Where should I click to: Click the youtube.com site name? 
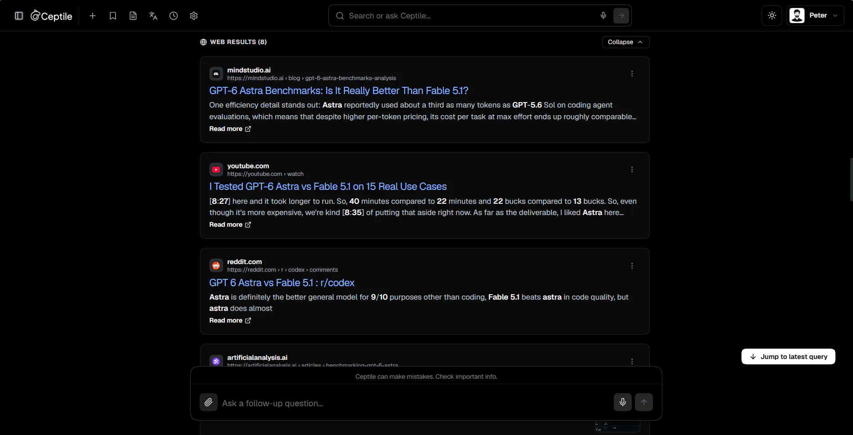tap(248, 166)
